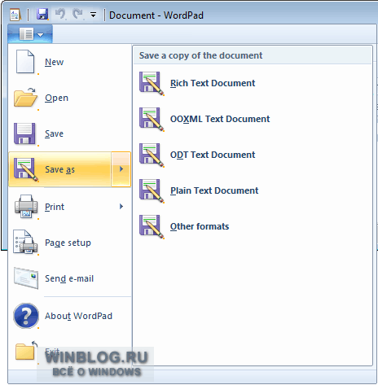Click the Rich Text Document save icon

point(152,83)
